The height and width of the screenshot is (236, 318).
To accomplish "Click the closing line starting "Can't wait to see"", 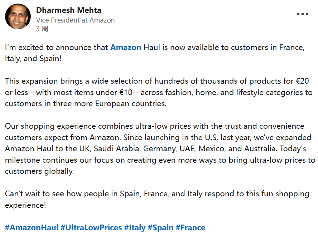I will tap(107, 194).
